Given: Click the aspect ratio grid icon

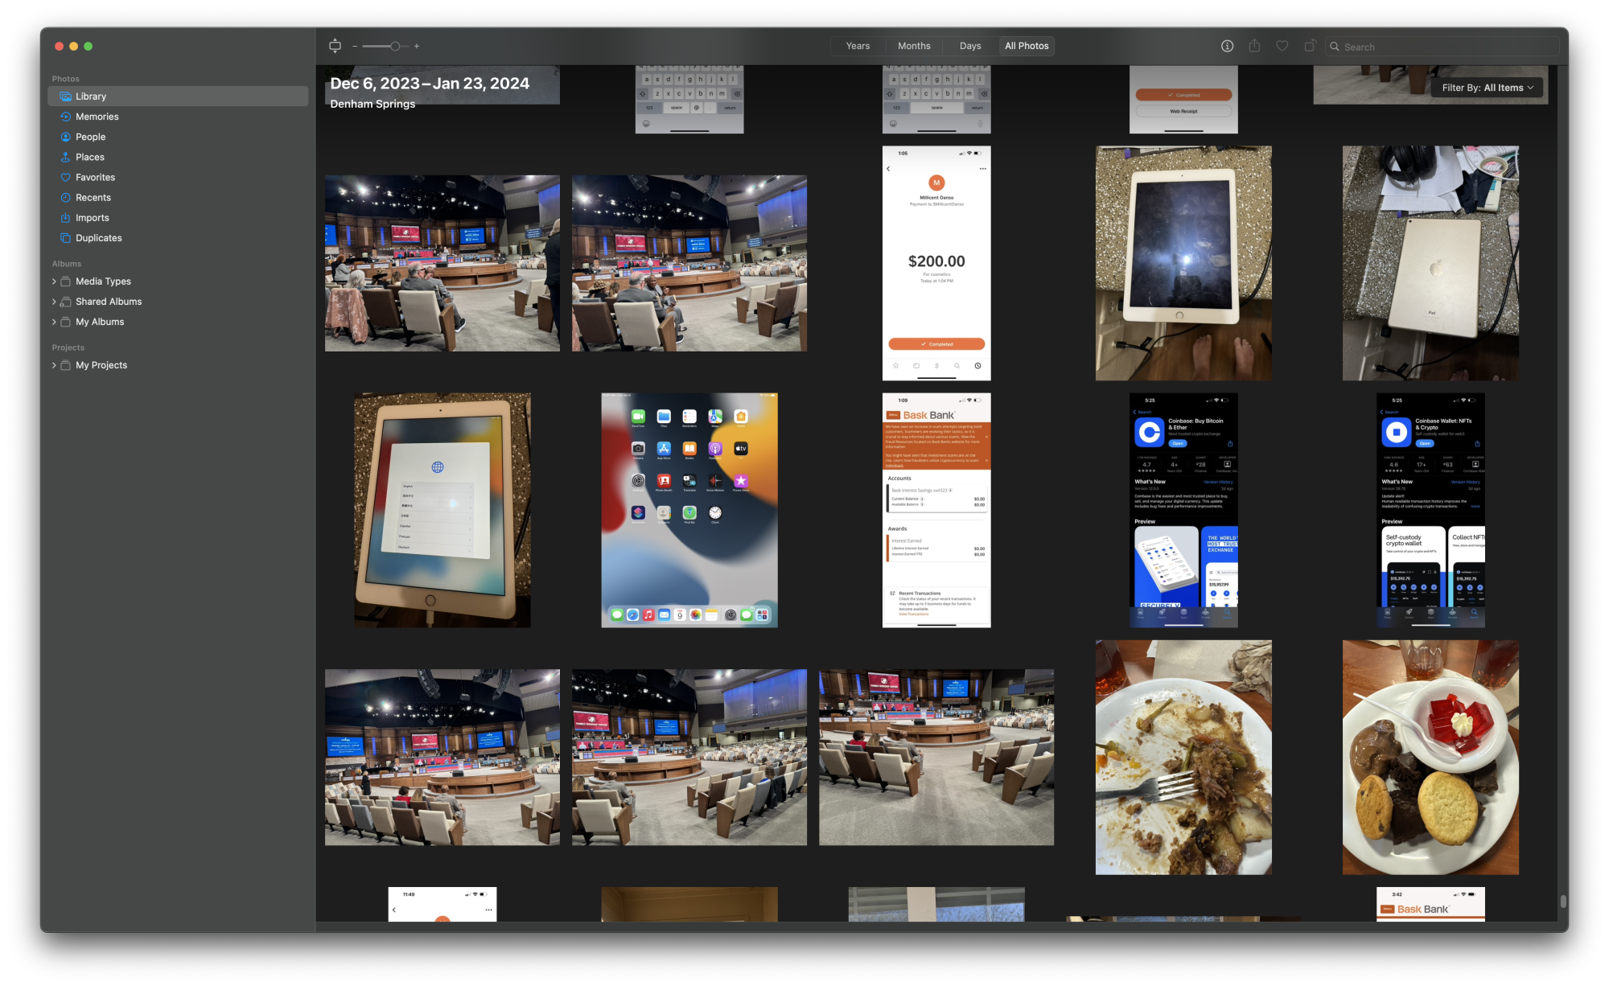Looking at the screenshot, I should pyautogui.click(x=335, y=46).
